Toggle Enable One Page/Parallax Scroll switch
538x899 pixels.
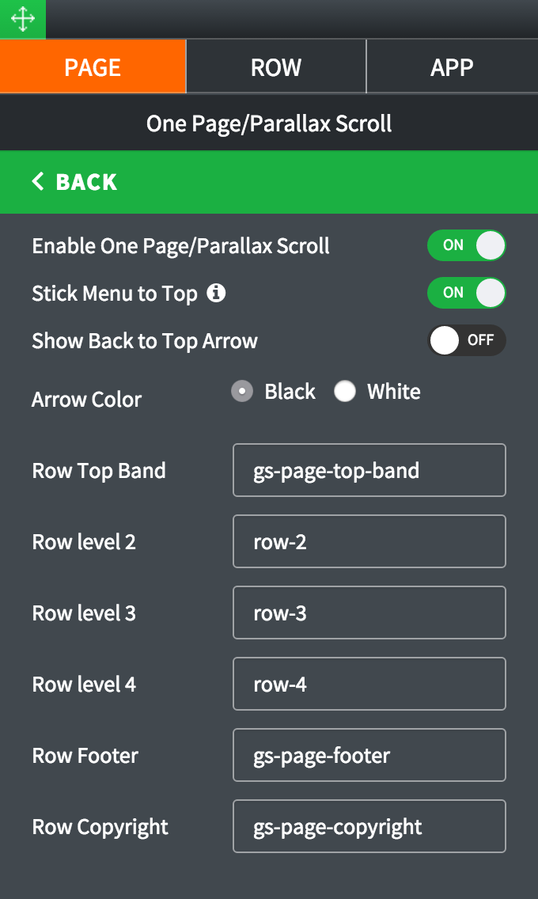pos(466,245)
